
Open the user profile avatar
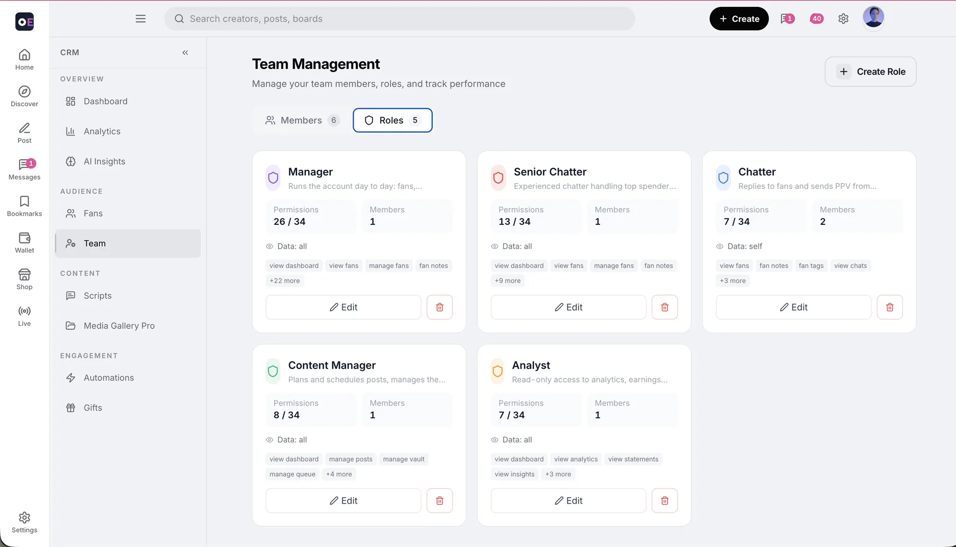coord(873,18)
